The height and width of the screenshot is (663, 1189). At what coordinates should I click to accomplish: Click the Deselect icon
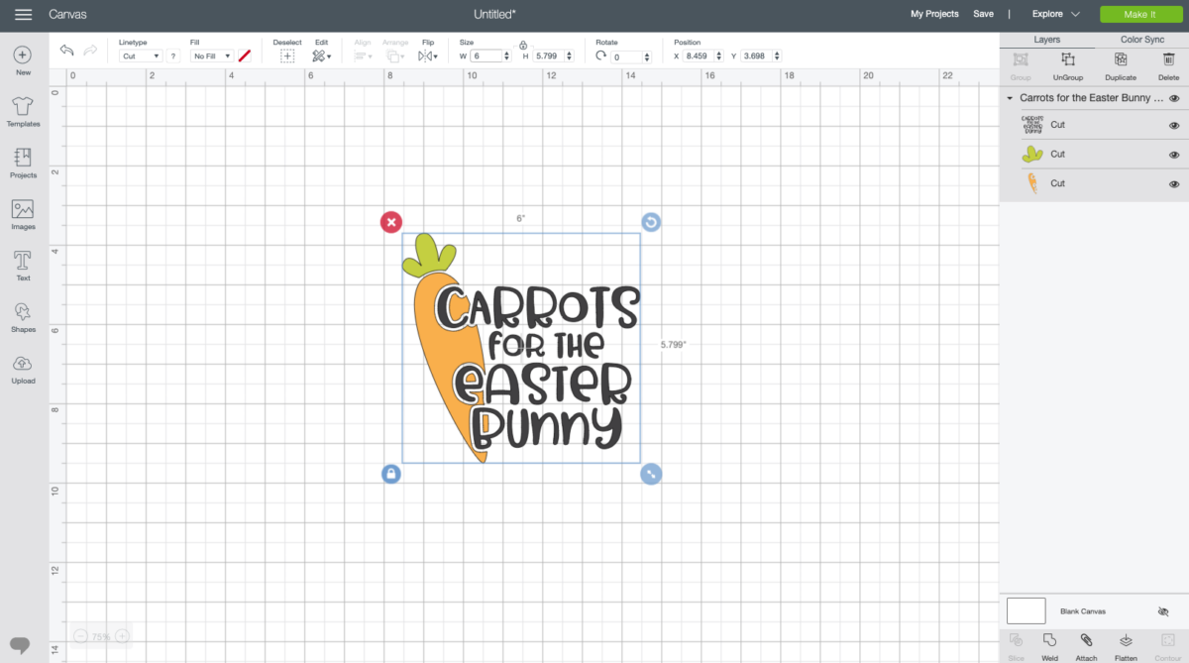coord(287,56)
